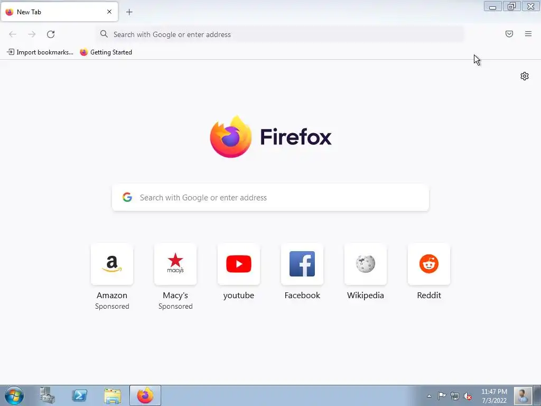Click the magnifier icon in address bar
The image size is (541, 406).
click(104, 34)
